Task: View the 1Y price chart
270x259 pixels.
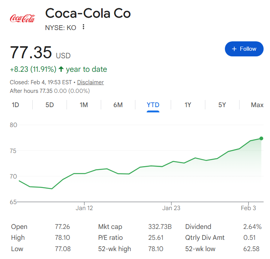Action: (x=188, y=105)
